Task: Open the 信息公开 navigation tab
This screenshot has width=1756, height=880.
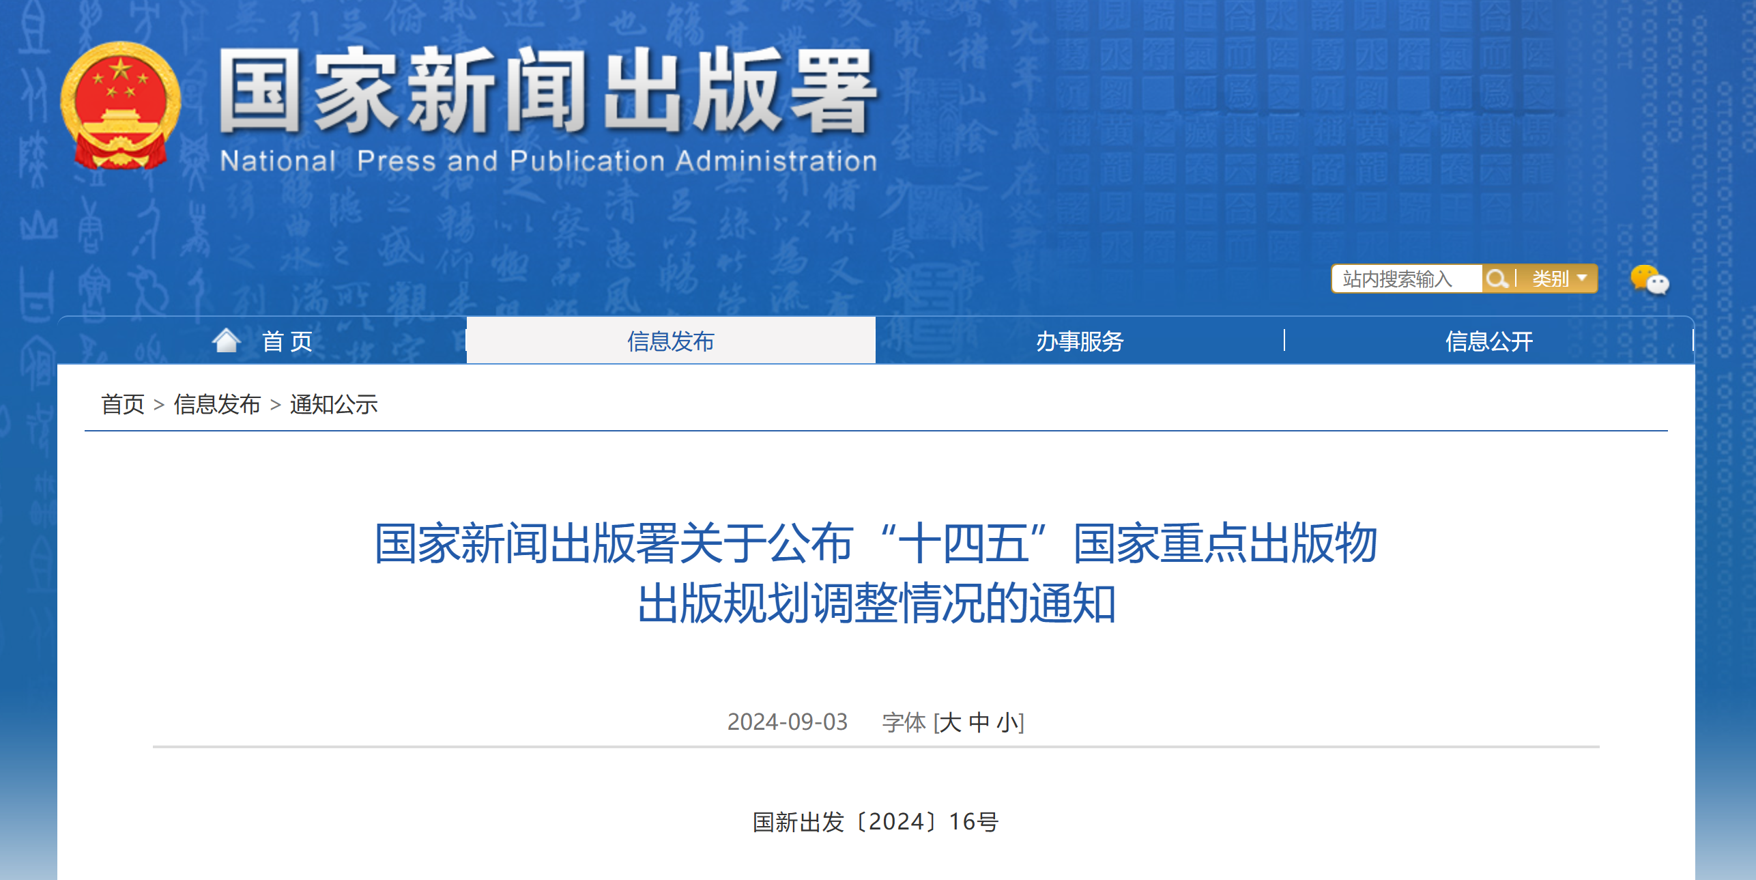Action: [1489, 340]
